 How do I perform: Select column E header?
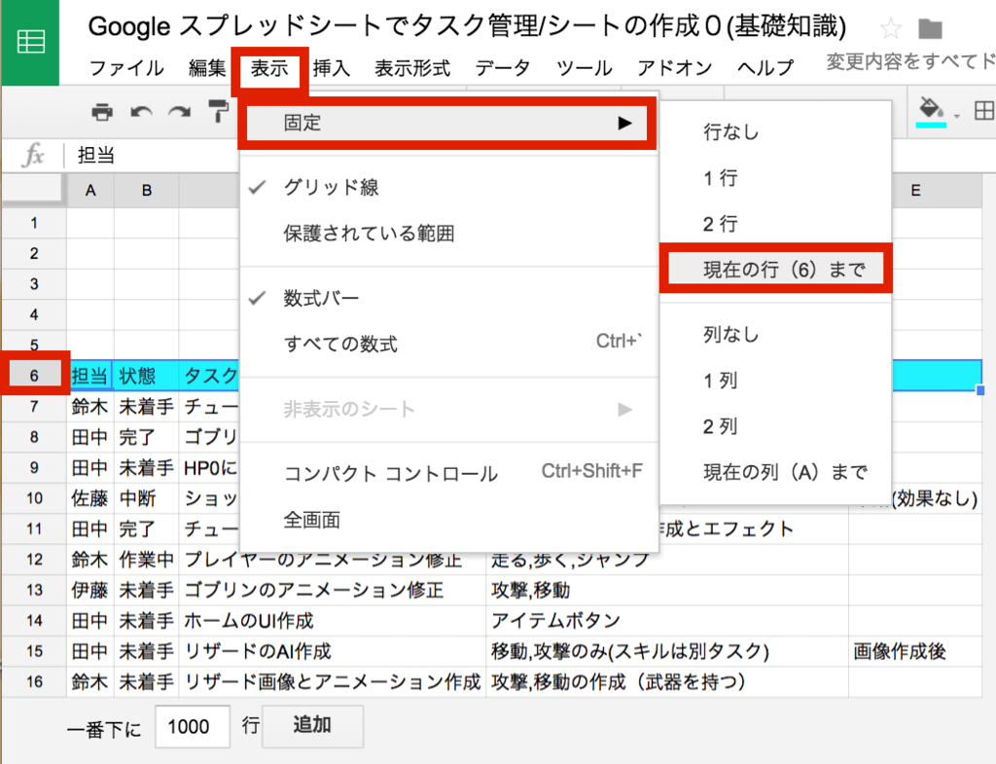pyautogui.click(x=915, y=191)
